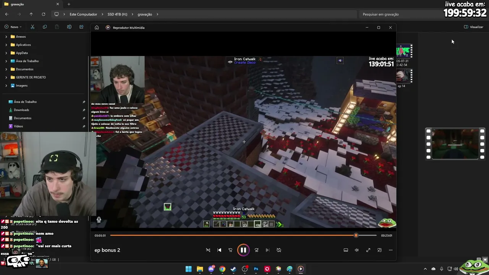Open a new File Explorer tab
This screenshot has width=489, height=275.
coord(69,4)
